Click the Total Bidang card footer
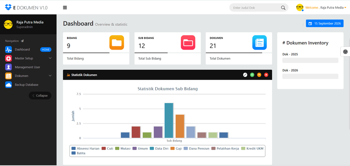This screenshot has height=166, width=350. tap(96, 59)
